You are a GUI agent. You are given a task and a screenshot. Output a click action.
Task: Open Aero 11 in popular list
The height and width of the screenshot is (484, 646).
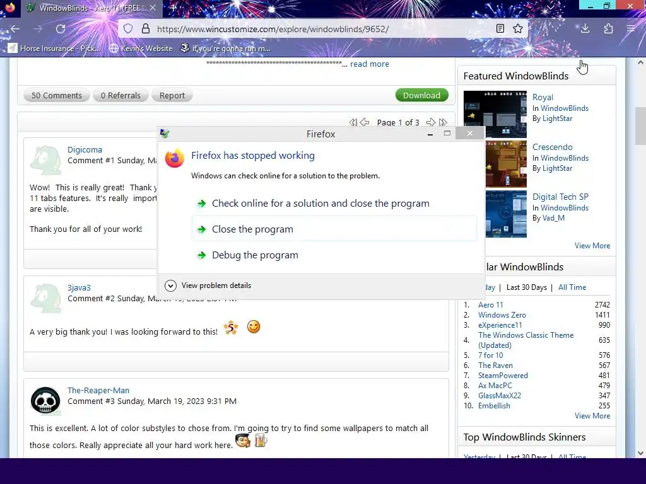point(490,305)
